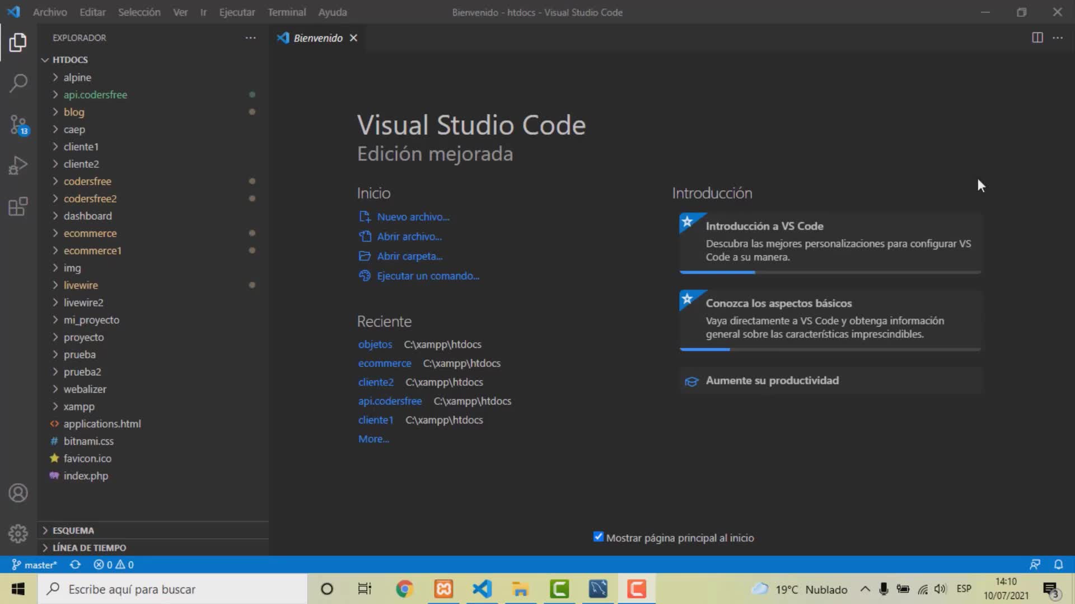Open the Manage gear settings icon
Image resolution: width=1075 pixels, height=604 pixels.
(18, 534)
